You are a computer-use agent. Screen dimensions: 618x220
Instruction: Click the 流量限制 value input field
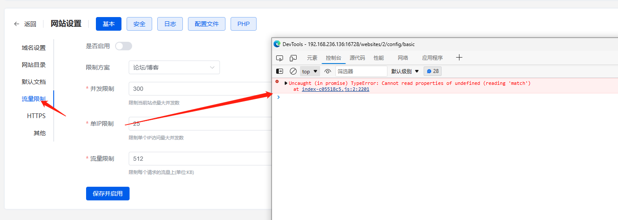pyautogui.click(x=200, y=159)
